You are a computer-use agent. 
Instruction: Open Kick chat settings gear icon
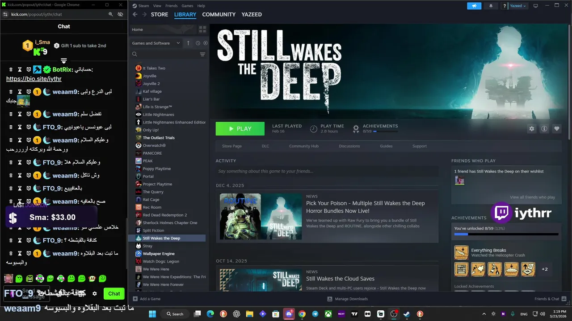(94, 293)
